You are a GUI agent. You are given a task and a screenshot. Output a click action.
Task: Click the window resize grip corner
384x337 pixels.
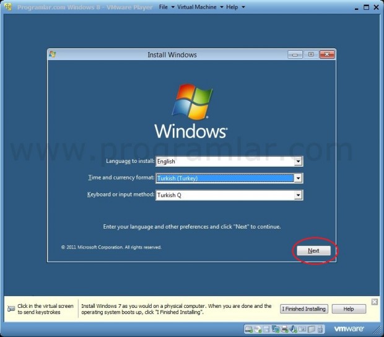[377, 330]
